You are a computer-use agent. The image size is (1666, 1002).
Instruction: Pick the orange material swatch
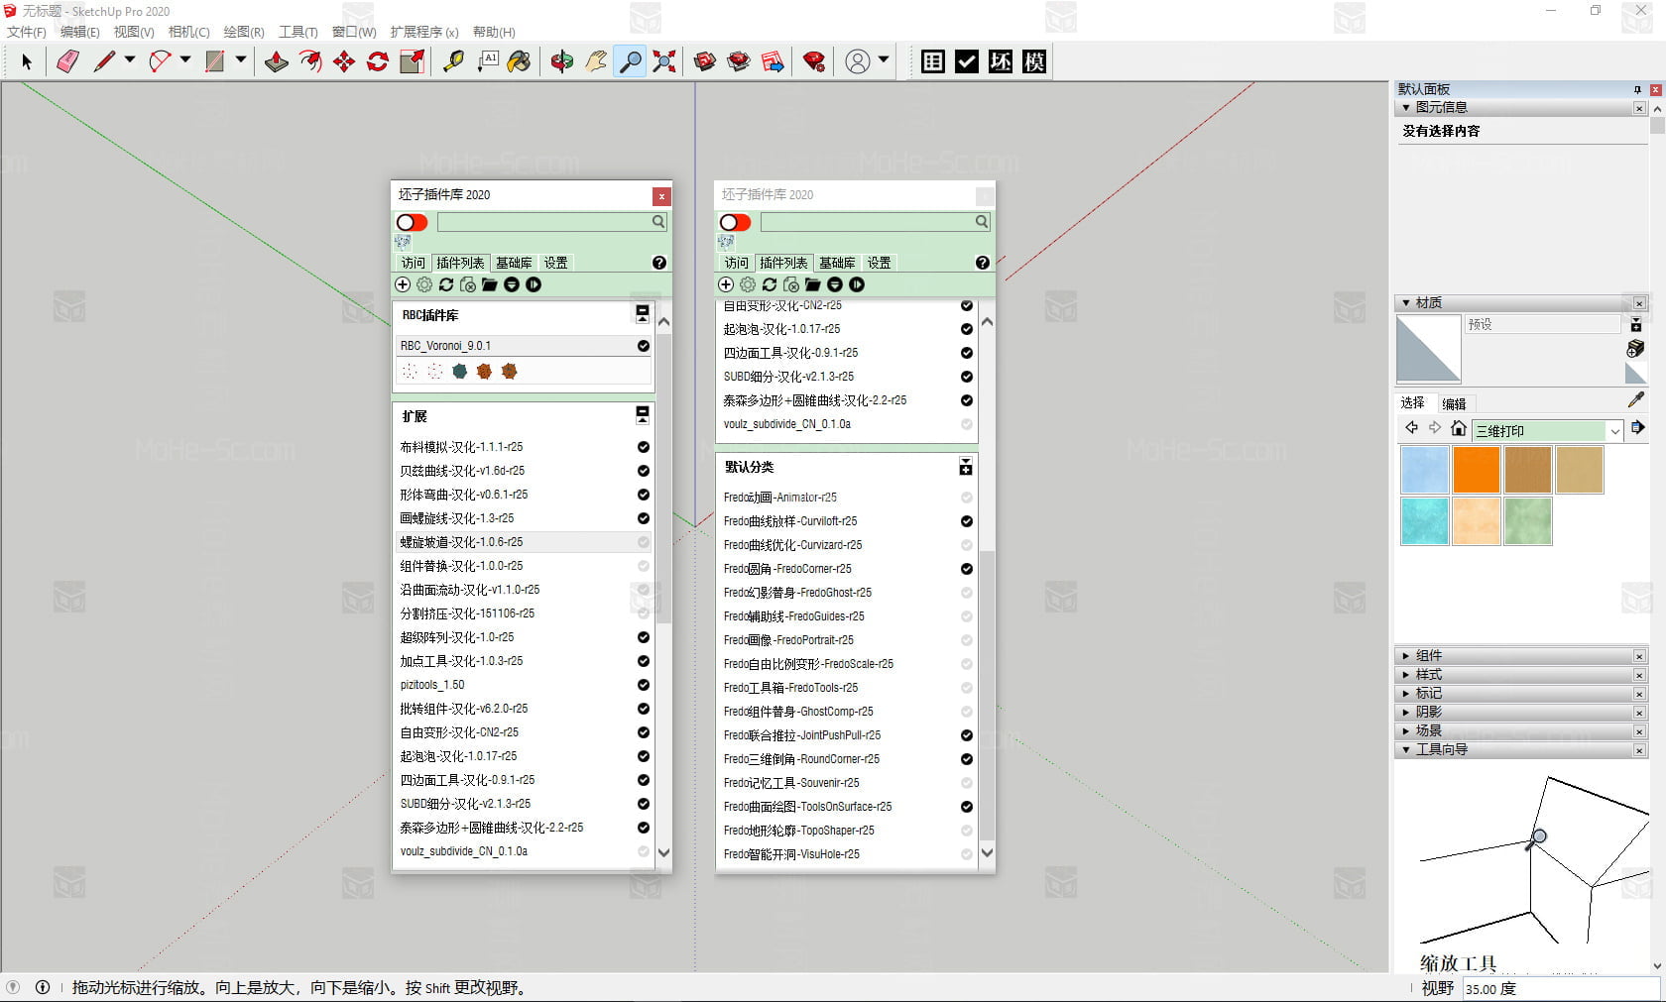[x=1476, y=470]
